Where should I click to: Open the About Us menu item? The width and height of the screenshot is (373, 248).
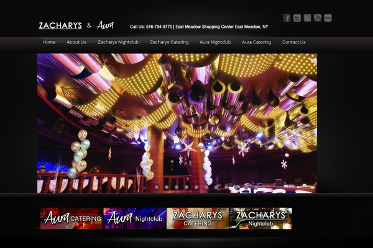(76, 42)
